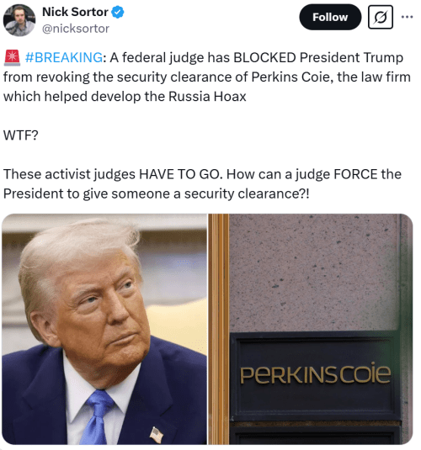Click the granite wall above the Perkins Coie sign
Image resolution: width=421 pixels, height=450 pixels.
coord(313,273)
